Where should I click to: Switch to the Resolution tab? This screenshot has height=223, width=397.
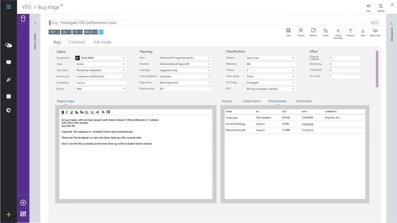coord(304,101)
